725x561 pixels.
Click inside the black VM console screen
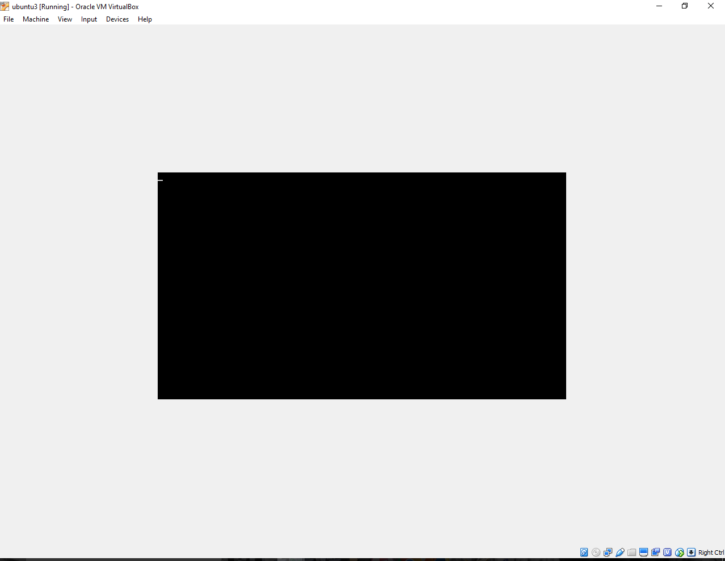coord(362,286)
